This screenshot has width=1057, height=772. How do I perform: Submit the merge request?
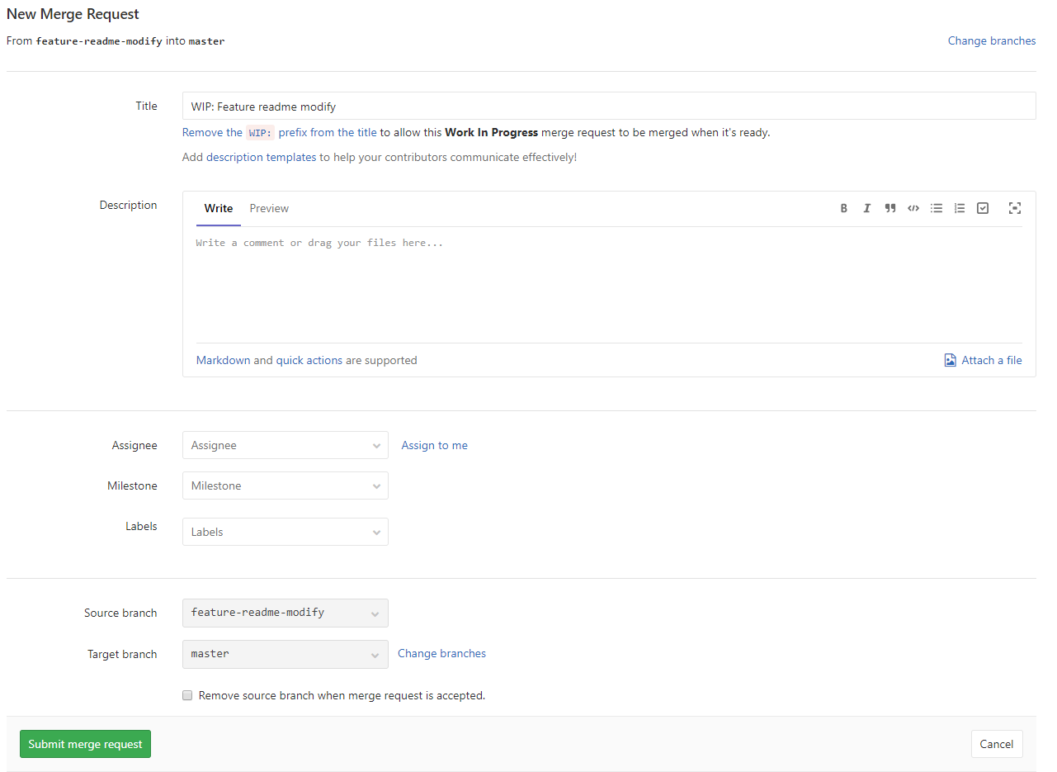(85, 744)
